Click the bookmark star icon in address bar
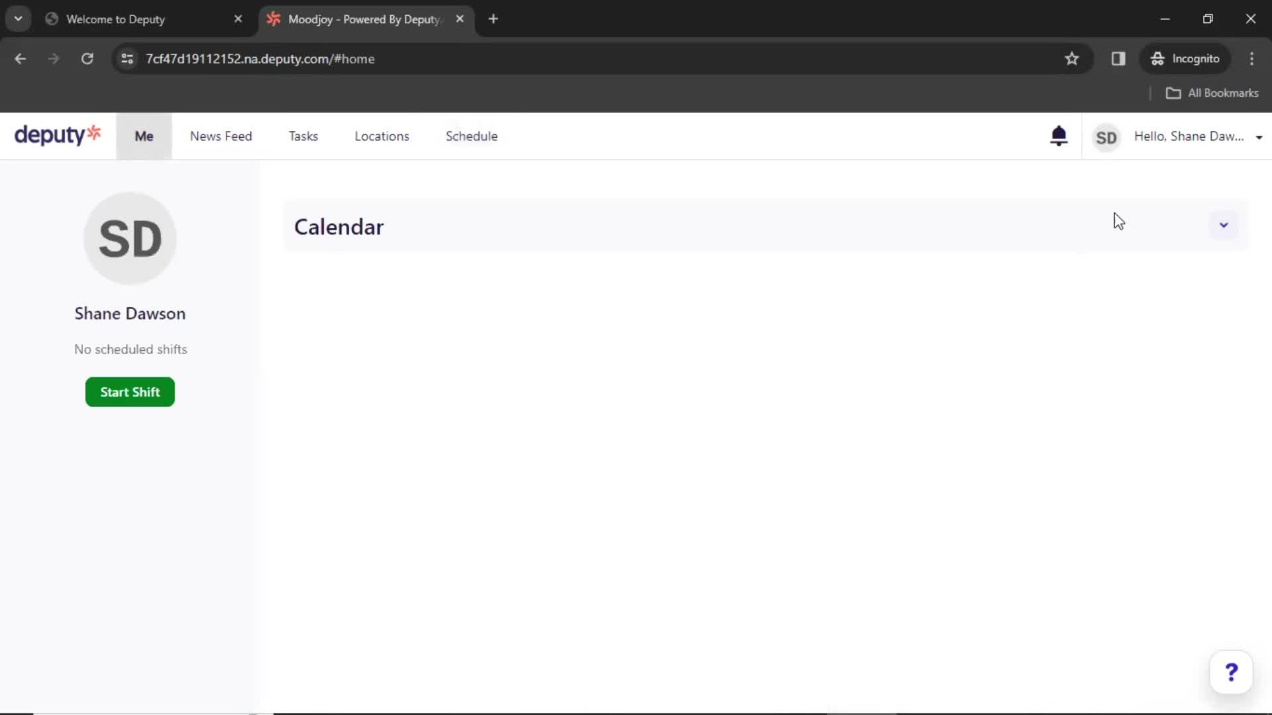Image resolution: width=1272 pixels, height=715 pixels. (1072, 58)
